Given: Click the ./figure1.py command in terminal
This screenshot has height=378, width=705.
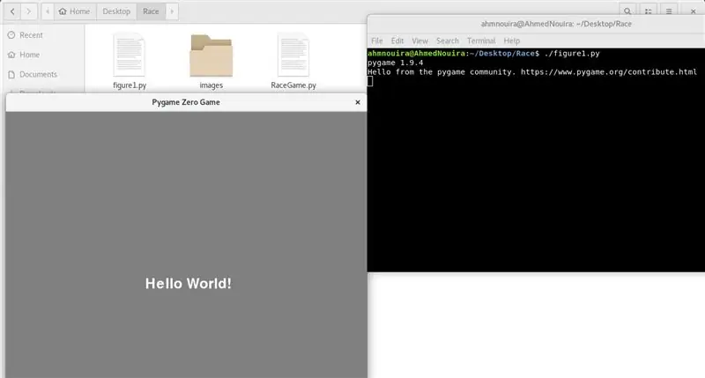Looking at the screenshot, I should tap(572, 54).
